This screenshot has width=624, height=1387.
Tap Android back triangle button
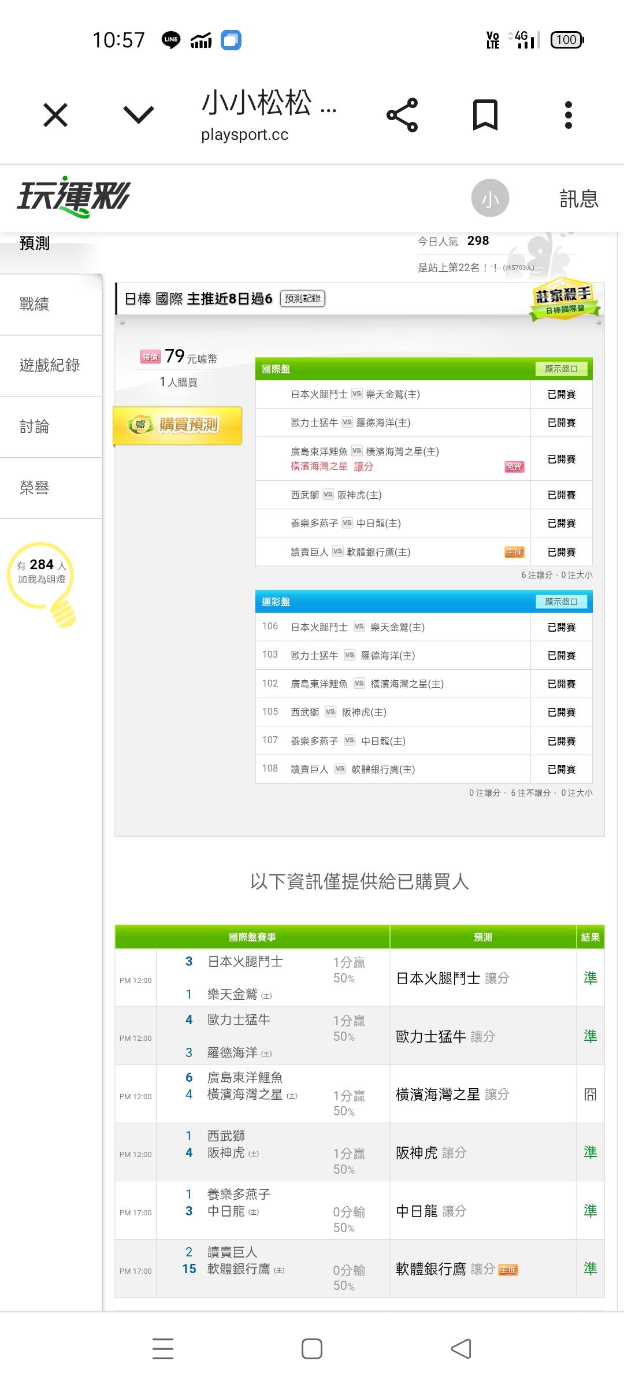460,1348
